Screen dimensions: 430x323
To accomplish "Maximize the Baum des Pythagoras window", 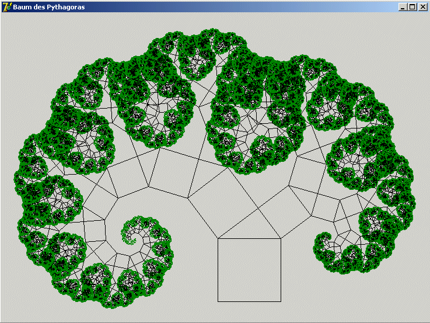I will [x=412, y=6].
